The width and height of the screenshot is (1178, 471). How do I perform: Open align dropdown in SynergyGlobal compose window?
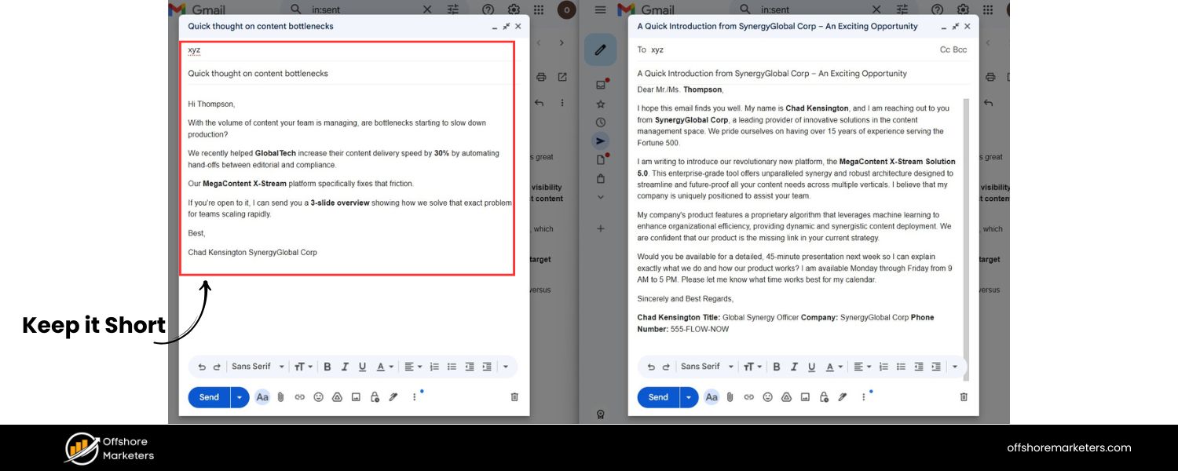coord(862,367)
